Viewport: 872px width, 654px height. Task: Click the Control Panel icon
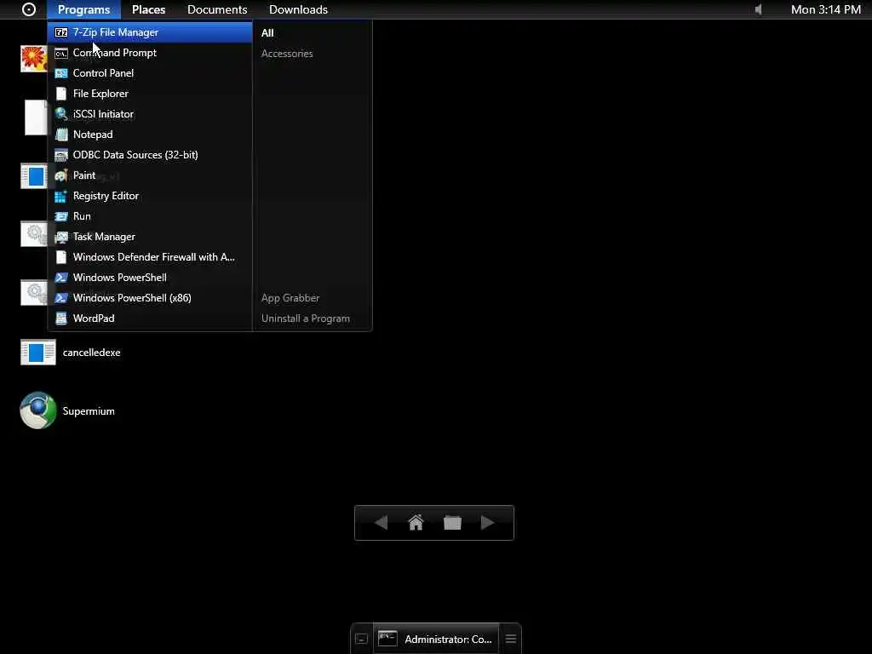(61, 73)
